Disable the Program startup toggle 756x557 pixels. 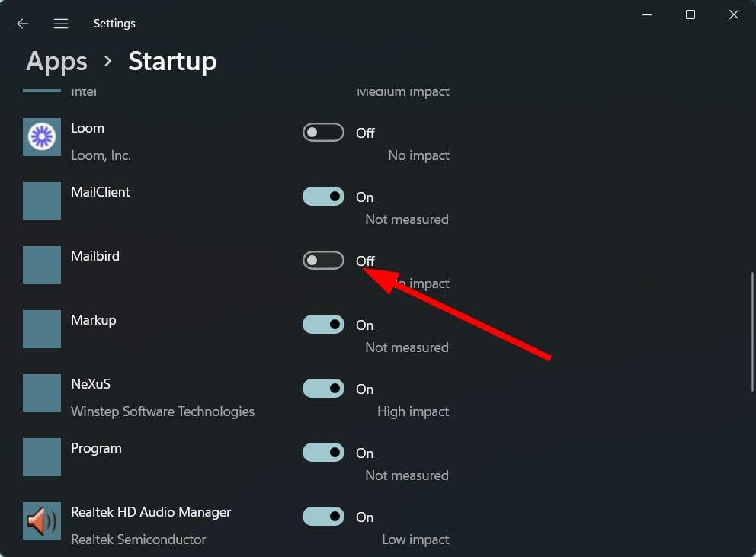[x=323, y=452]
